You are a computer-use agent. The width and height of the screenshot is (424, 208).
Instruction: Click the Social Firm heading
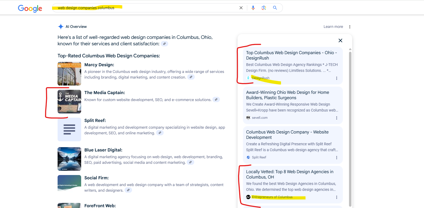(x=96, y=178)
